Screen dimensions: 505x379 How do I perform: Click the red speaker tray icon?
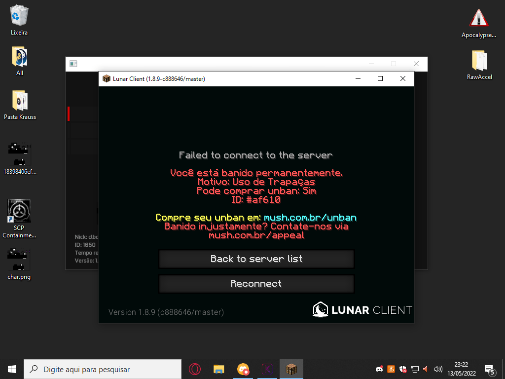point(426,369)
